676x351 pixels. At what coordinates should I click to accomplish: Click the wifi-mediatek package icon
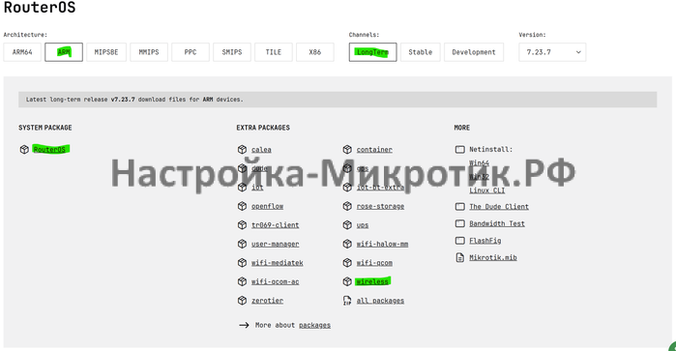coord(242,263)
